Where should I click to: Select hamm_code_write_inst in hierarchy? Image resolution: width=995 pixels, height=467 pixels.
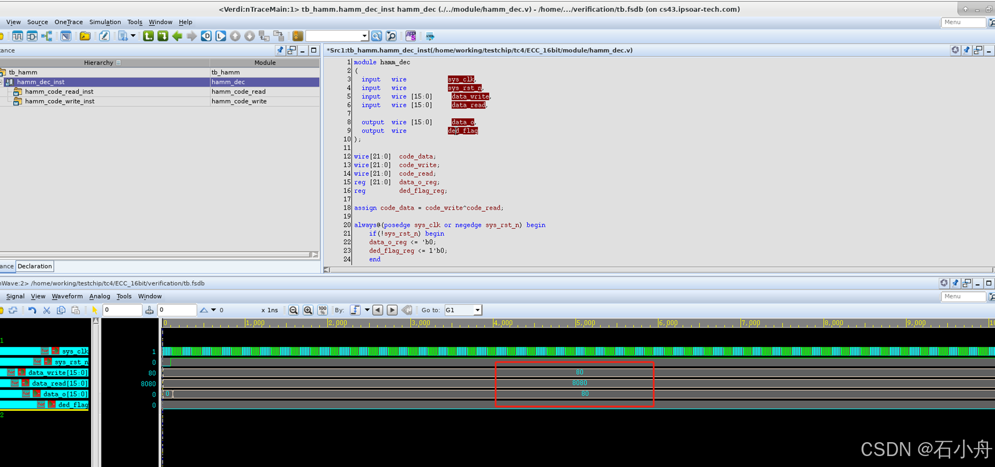click(x=60, y=101)
